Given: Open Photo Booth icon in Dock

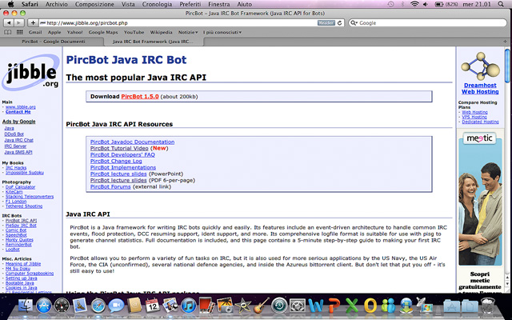Looking at the screenshot, I should [x=206, y=306].
